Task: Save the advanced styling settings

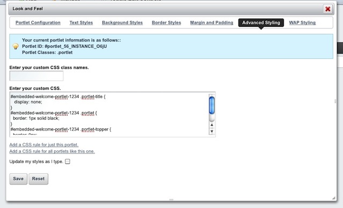Action: pos(18,179)
